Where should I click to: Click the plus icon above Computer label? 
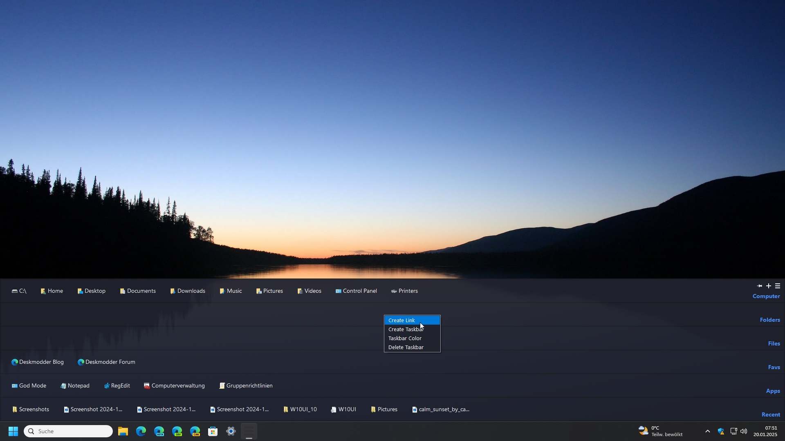[x=769, y=286]
